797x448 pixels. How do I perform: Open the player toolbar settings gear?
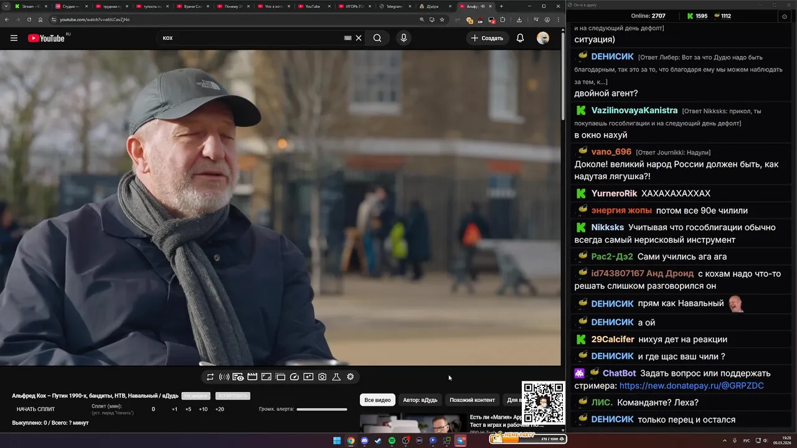pos(351,377)
